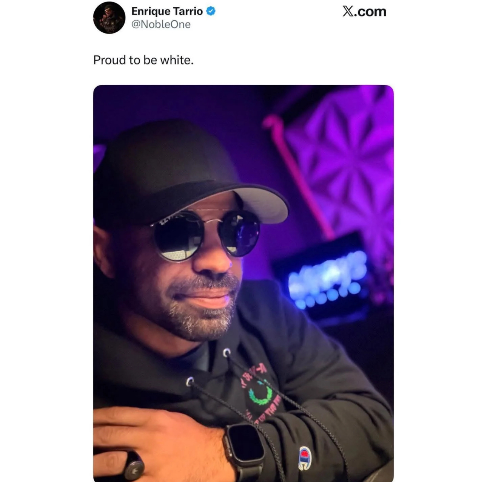
Task: Select the "Proud to be white." tweet text
Action: (x=143, y=60)
